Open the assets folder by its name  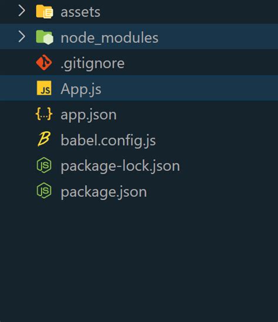[x=80, y=12]
